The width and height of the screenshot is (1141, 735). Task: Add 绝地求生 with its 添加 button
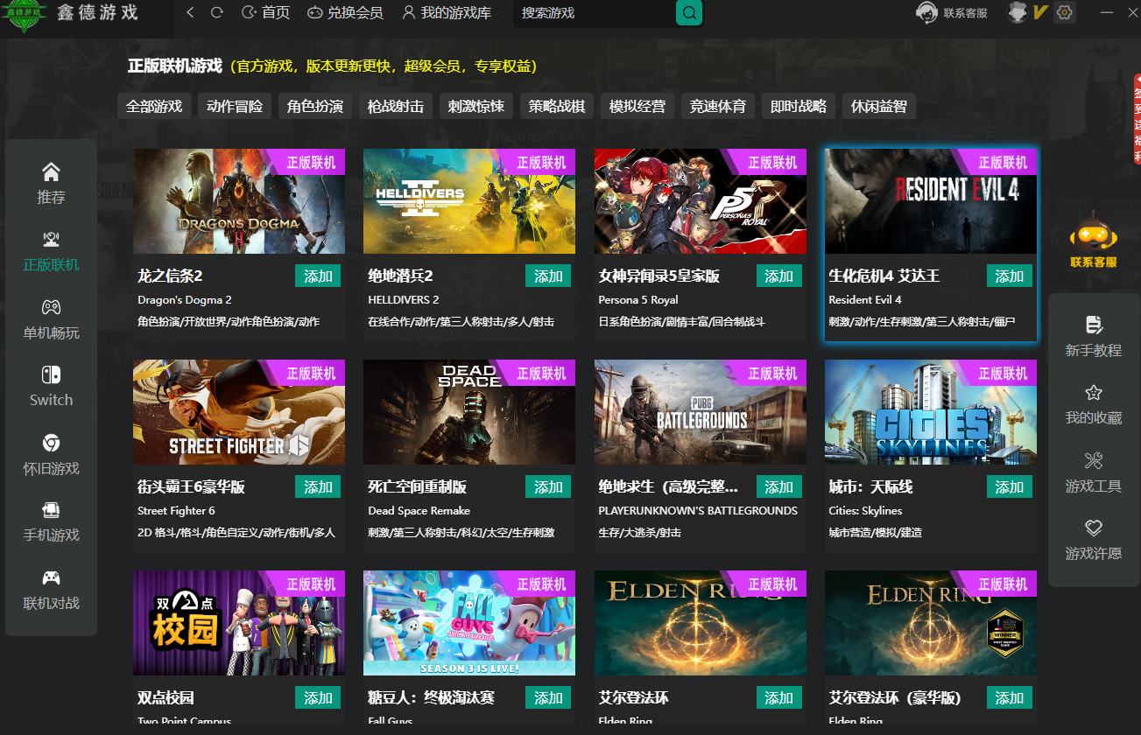pos(778,486)
